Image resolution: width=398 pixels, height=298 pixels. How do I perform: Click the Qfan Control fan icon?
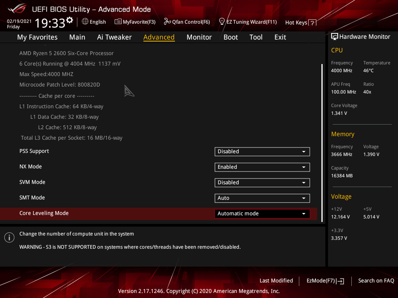pyautogui.click(x=167, y=22)
